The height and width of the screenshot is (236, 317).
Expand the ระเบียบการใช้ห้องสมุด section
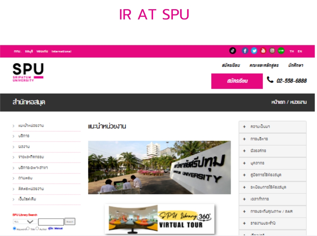pyautogui.click(x=273, y=187)
